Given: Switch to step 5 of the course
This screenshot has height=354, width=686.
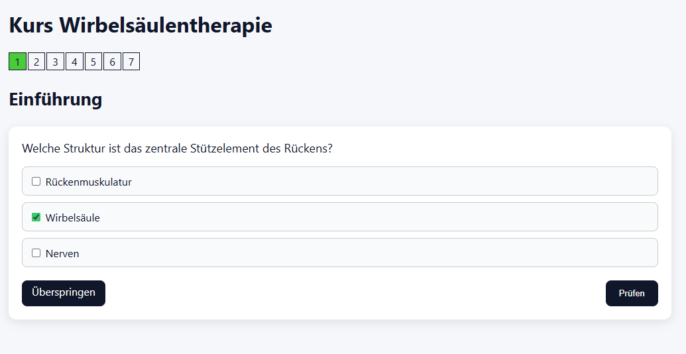Looking at the screenshot, I should coord(93,62).
